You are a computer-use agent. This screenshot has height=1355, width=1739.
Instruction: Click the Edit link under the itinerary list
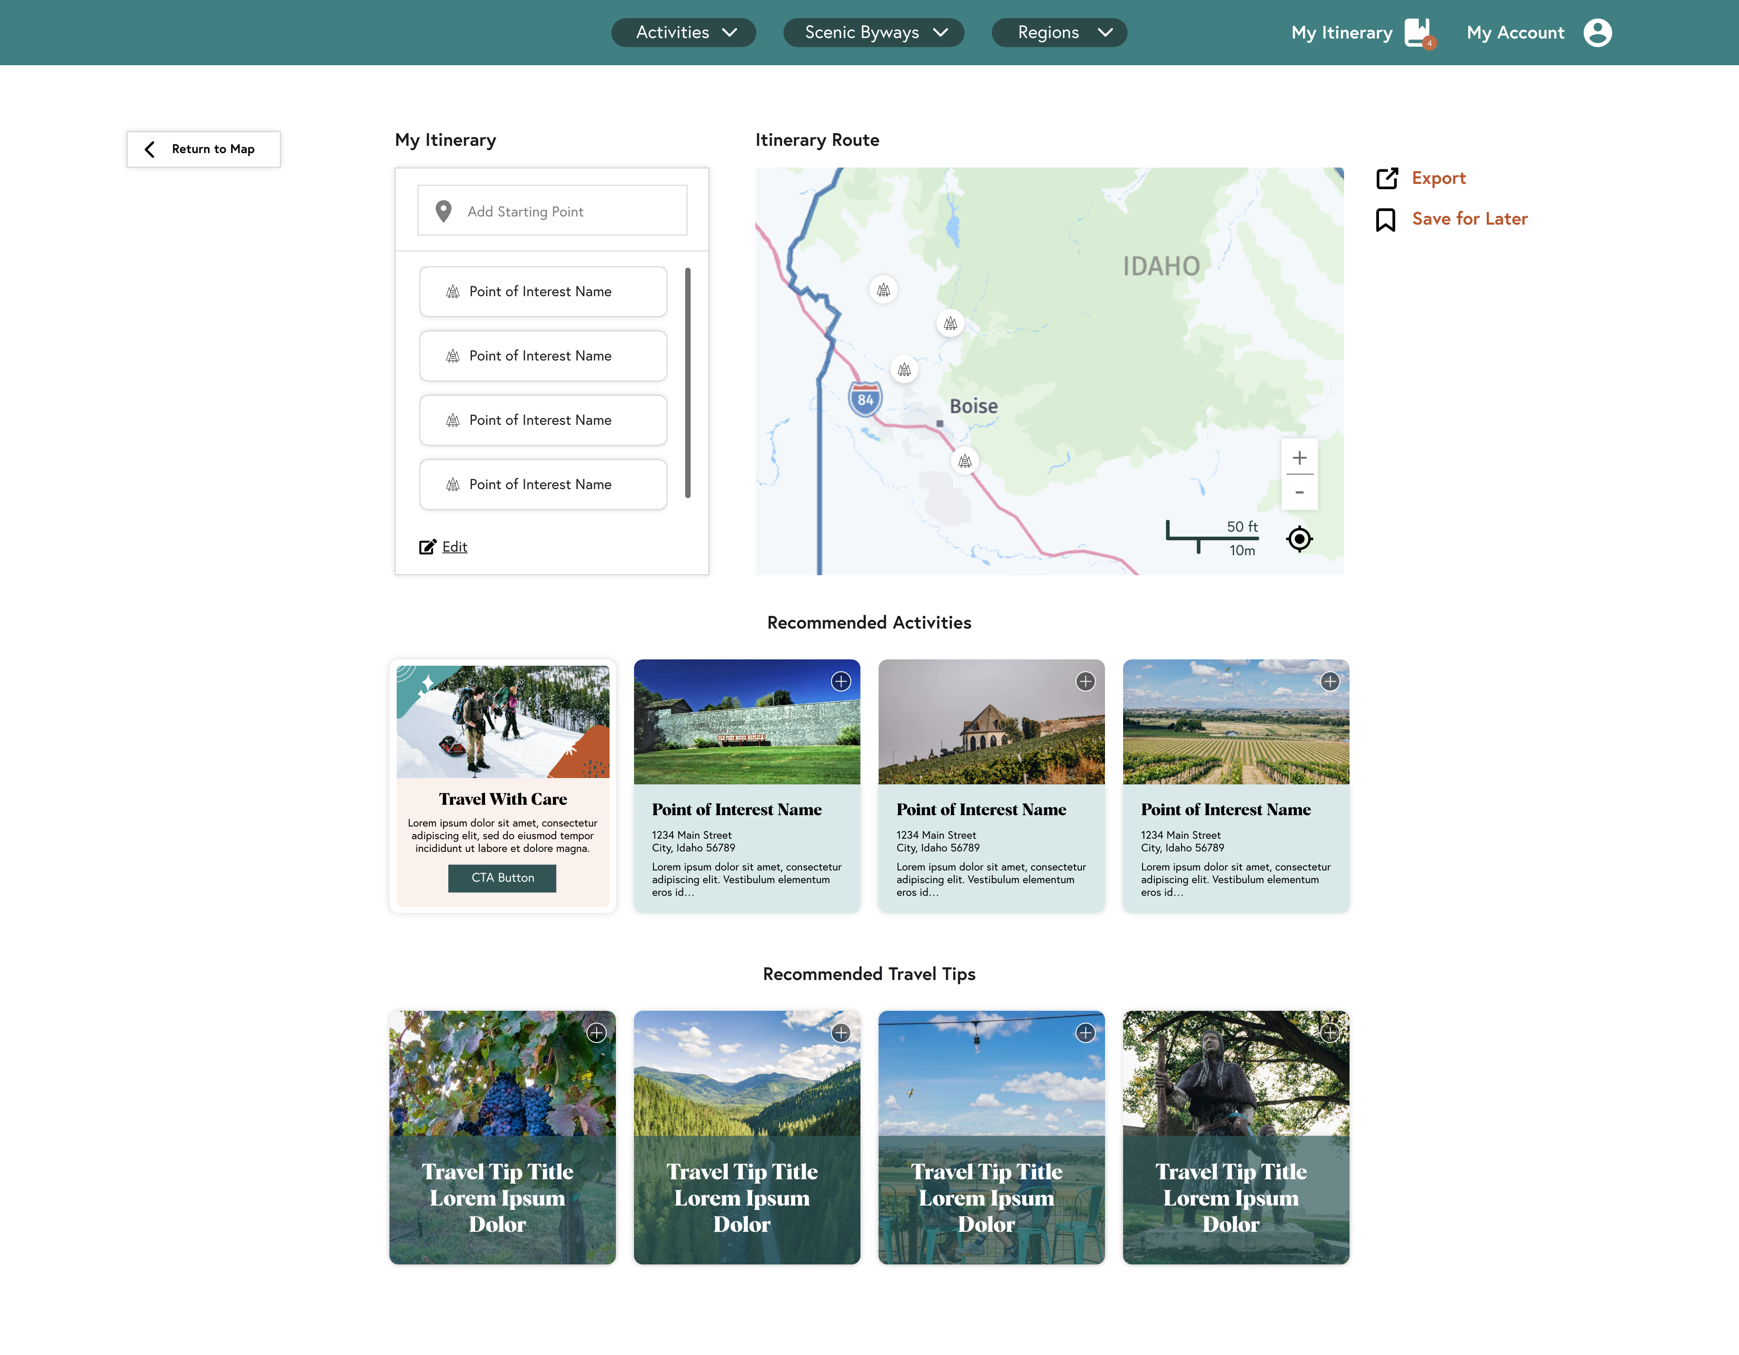455,547
